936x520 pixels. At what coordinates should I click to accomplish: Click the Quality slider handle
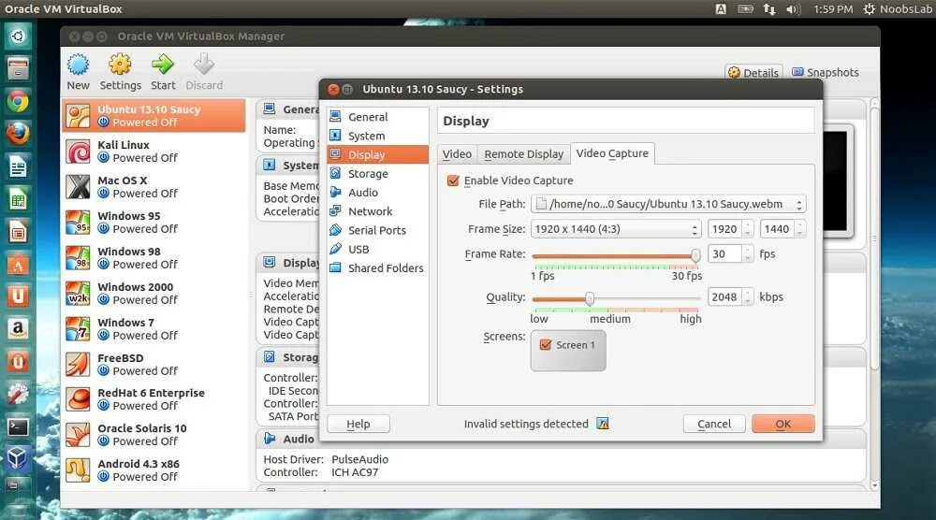pyautogui.click(x=590, y=298)
